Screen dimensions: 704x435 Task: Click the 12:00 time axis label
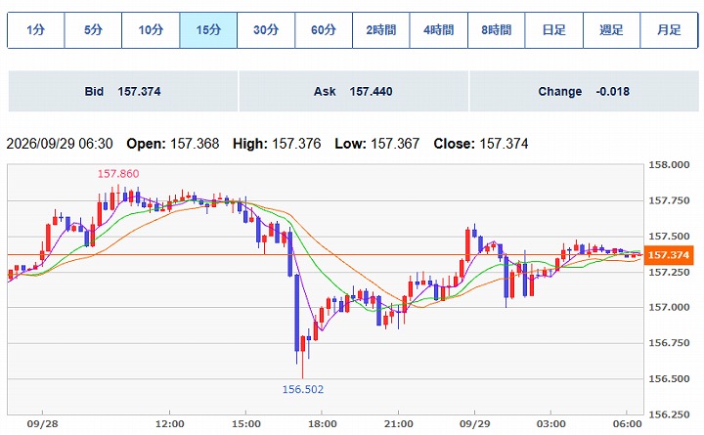coord(170,424)
